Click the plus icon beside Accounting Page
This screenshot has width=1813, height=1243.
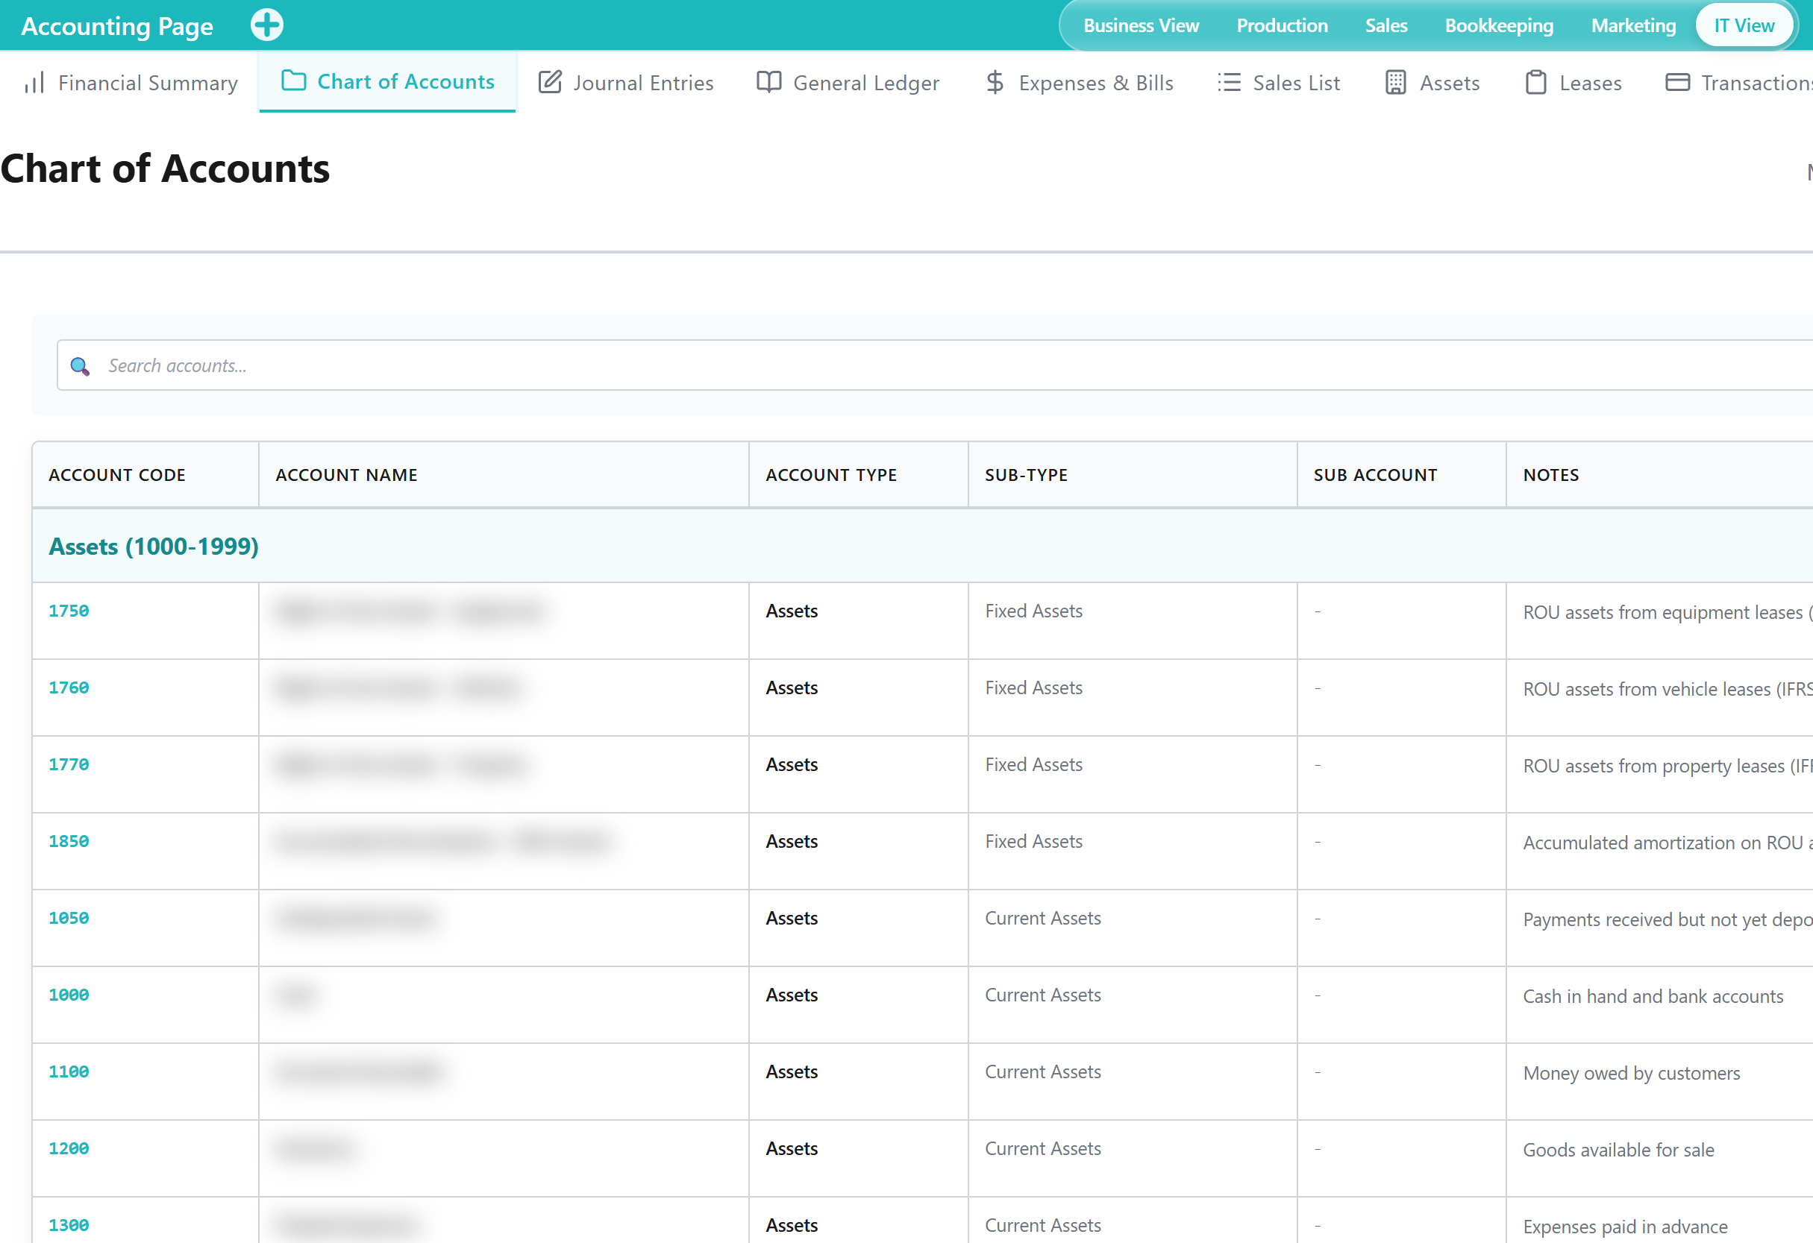click(x=267, y=25)
